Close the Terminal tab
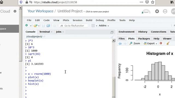Screen dimensions: 175x98 pyautogui.click(x=52, y=32)
